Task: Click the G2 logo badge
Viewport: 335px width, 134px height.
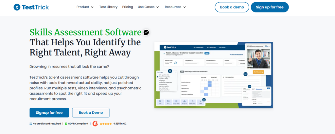Action: pyautogui.click(x=95, y=124)
